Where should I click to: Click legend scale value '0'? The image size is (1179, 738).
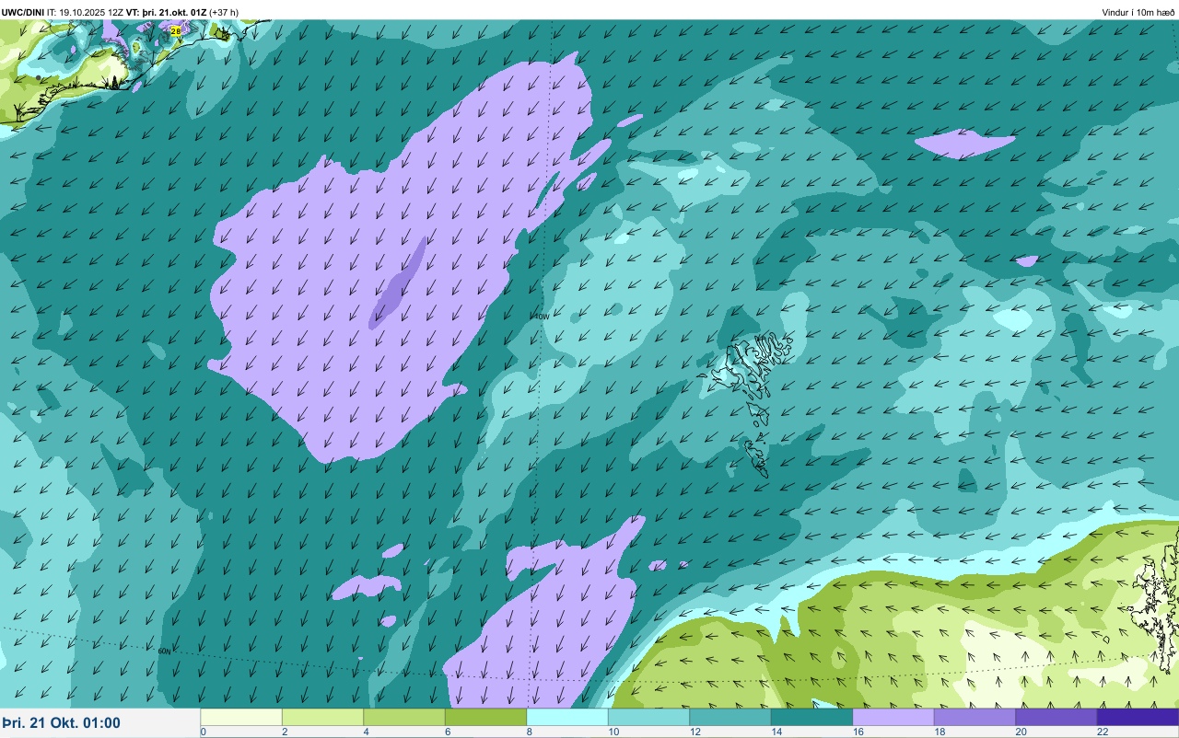tap(203, 732)
